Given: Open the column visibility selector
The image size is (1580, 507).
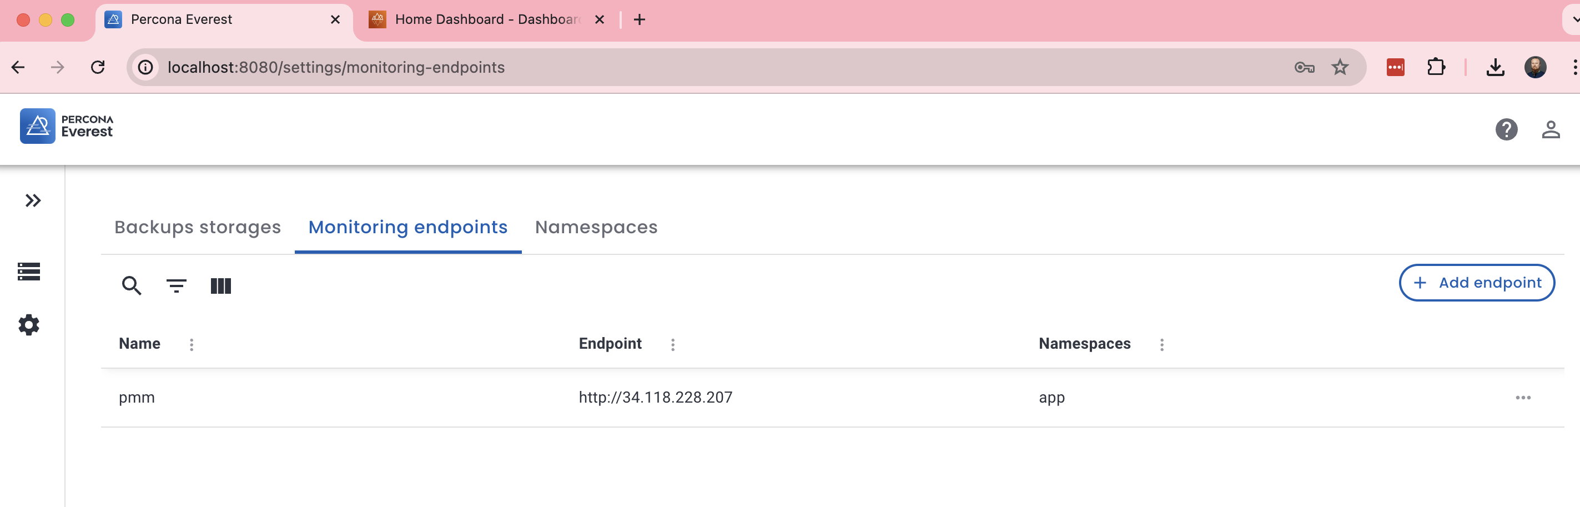Looking at the screenshot, I should coord(222,286).
